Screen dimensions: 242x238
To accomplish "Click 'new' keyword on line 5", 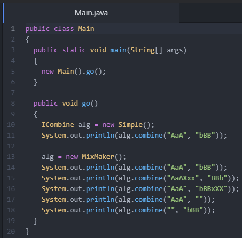I will click(48, 72).
